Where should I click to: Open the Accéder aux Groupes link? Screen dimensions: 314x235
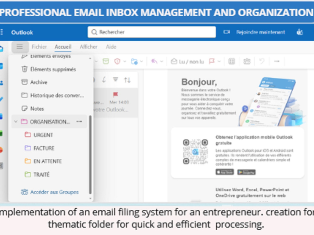click(x=50, y=192)
